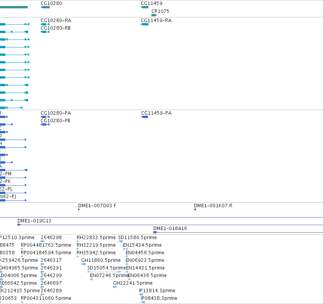The width and height of the screenshot is (323, 304).
Task: Select the CG11459 gene arrow glyph
Action: coord(145,7)
